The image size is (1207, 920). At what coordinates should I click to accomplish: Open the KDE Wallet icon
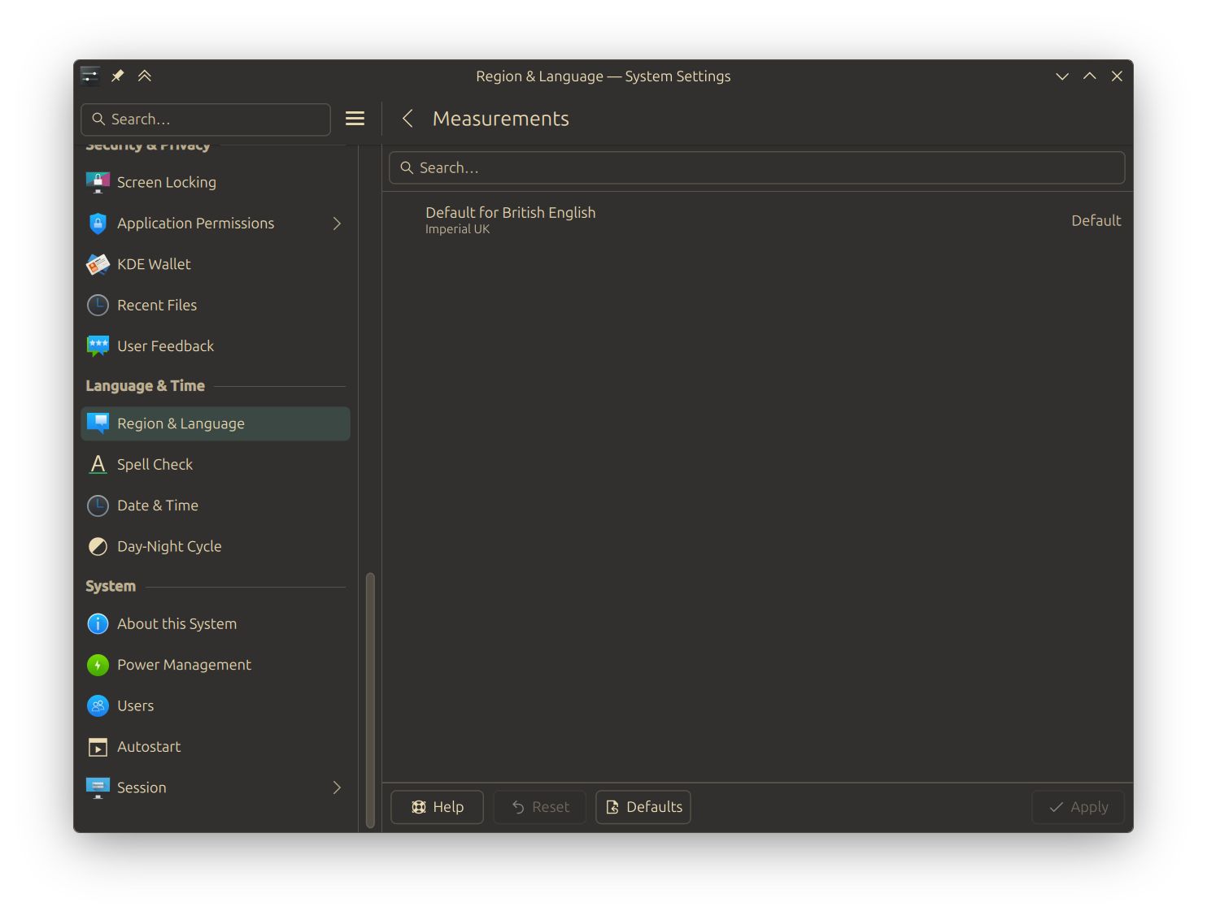coord(98,264)
